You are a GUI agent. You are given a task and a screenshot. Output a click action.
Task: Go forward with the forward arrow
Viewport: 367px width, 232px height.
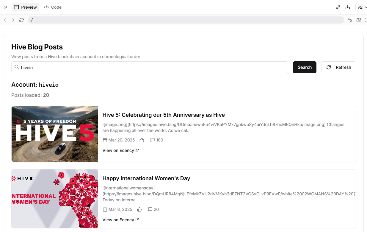pyautogui.click(x=13, y=20)
